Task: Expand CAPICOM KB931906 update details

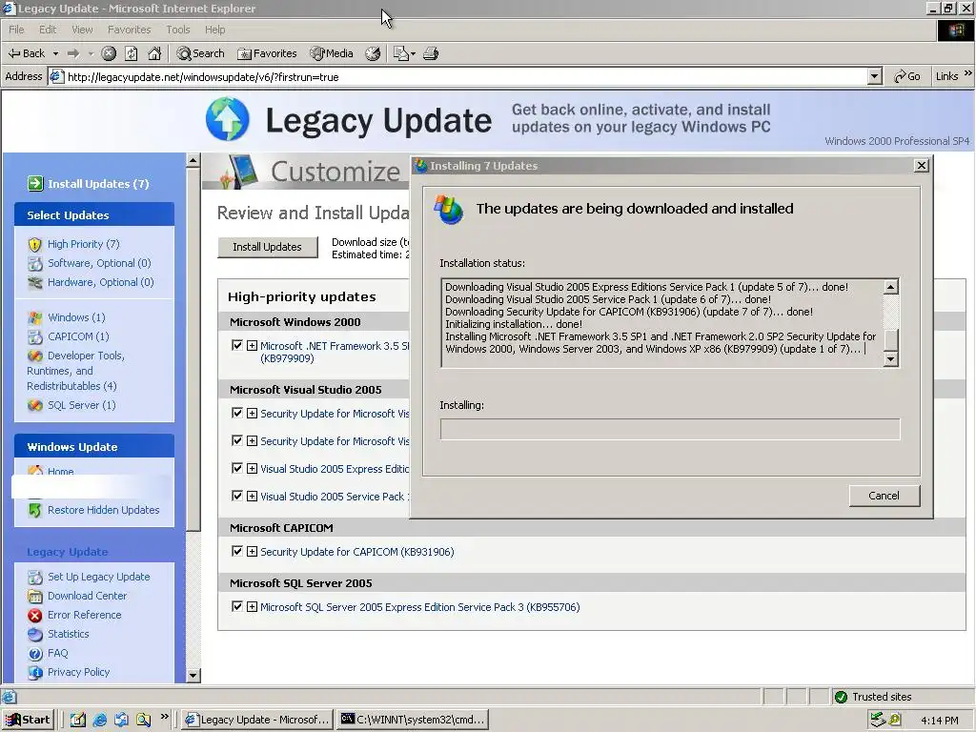Action: point(252,552)
